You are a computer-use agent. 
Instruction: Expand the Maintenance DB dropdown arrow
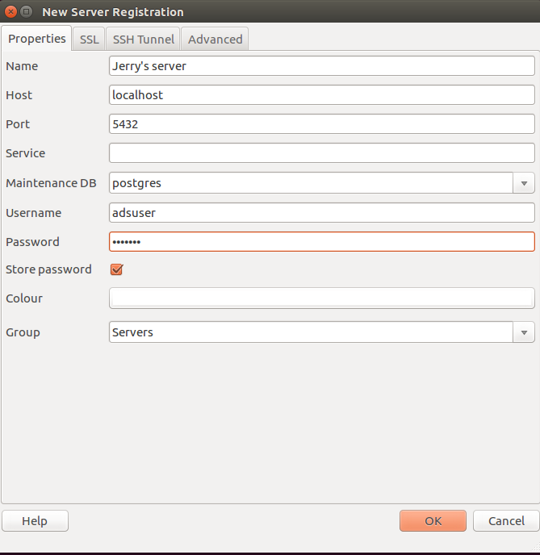point(524,183)
